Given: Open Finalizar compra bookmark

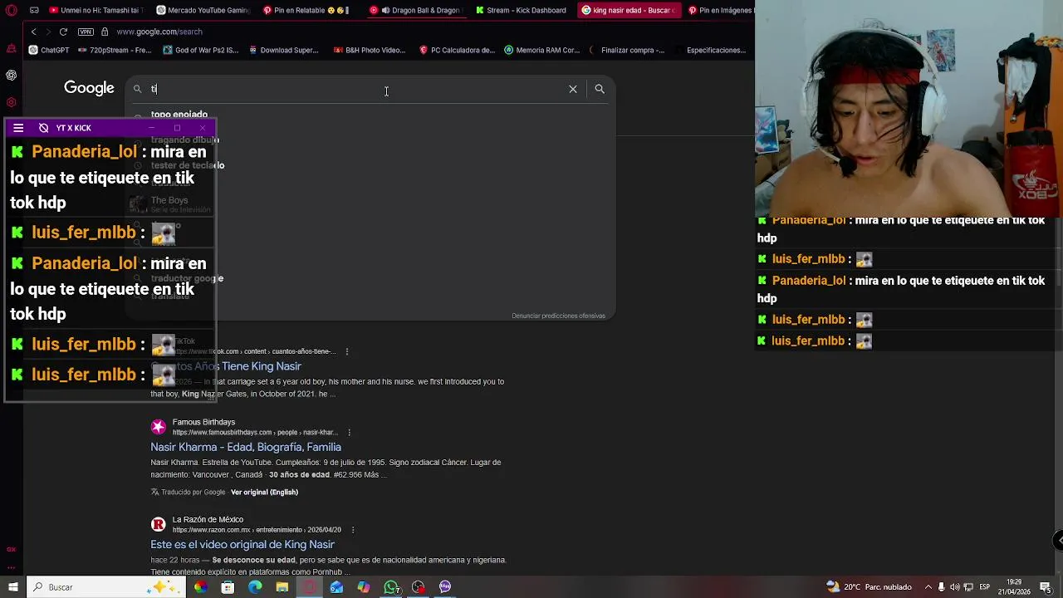Looking at the screenshot, I should click(x=628, y=50).
